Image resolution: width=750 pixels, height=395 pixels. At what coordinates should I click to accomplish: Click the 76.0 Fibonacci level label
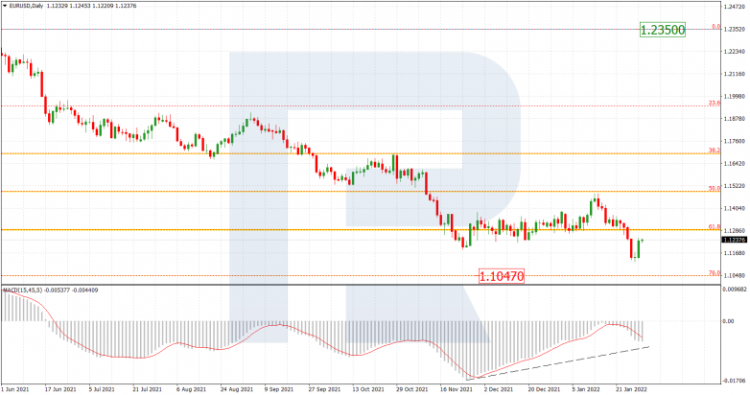coord(715,273)
